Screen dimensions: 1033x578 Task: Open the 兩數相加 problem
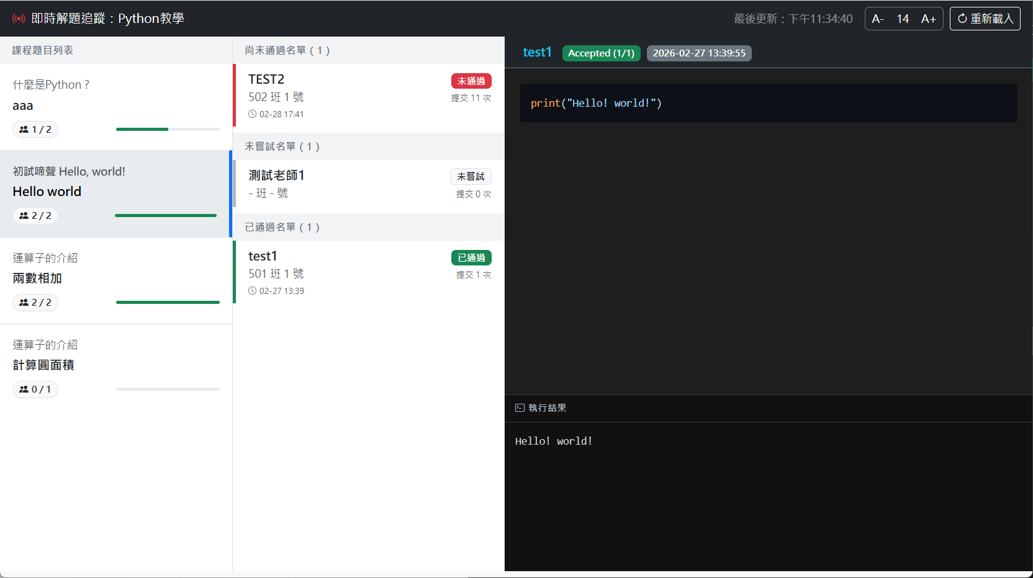(115, 280)
